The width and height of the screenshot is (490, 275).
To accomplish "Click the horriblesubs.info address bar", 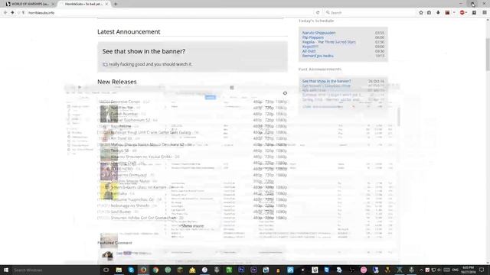I will [x=168, y=12].
